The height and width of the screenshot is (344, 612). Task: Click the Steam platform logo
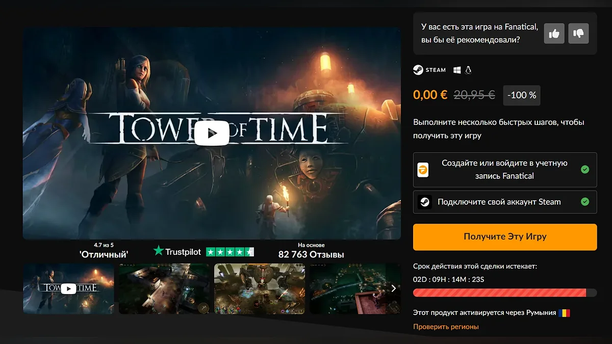tap(429, 70)
